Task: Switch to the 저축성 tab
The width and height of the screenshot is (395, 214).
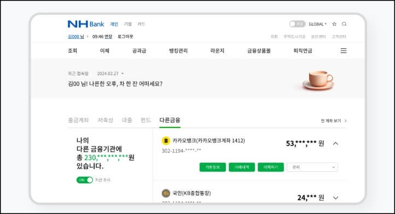Action: tap(105, 120)
